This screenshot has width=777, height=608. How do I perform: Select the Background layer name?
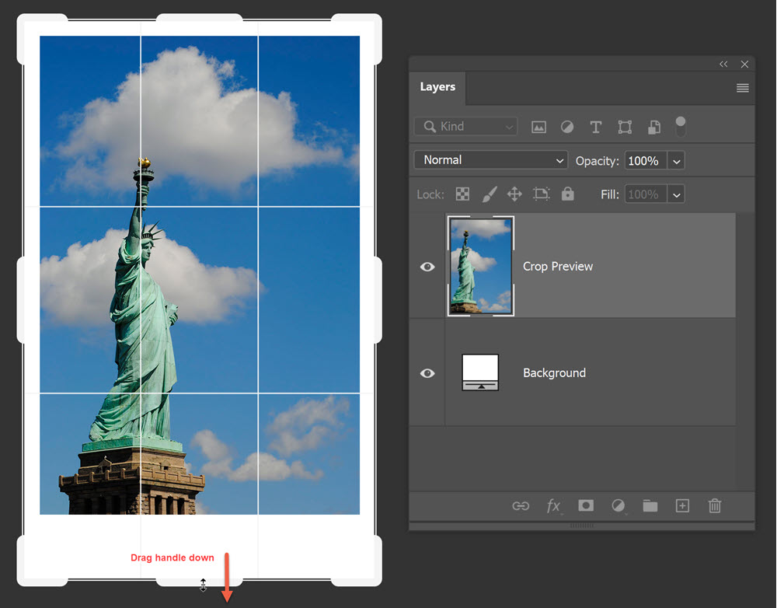555,373
